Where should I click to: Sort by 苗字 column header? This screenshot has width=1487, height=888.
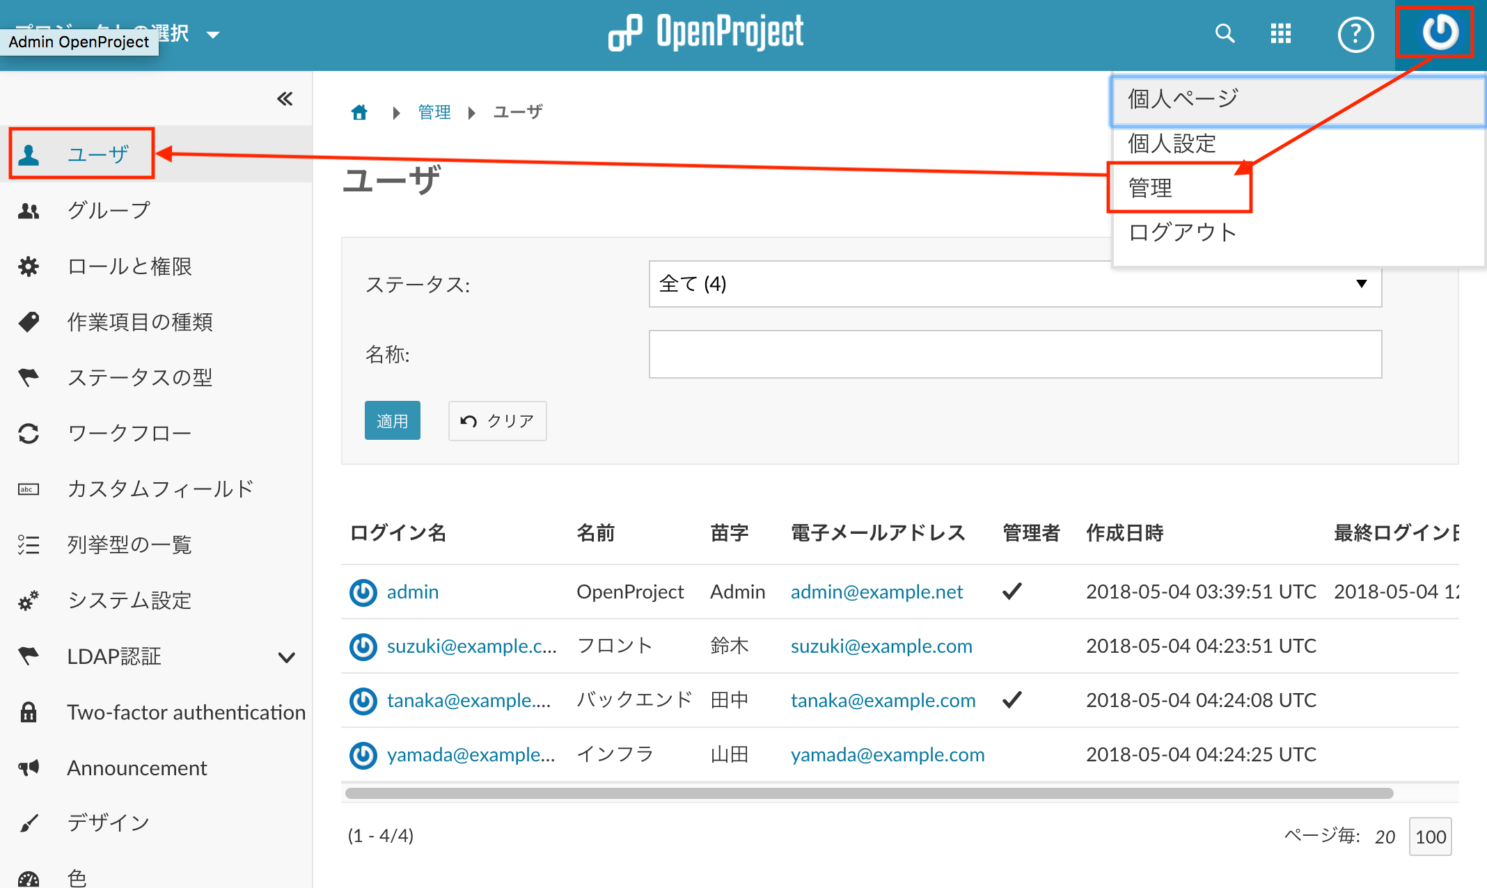point(729,533)
